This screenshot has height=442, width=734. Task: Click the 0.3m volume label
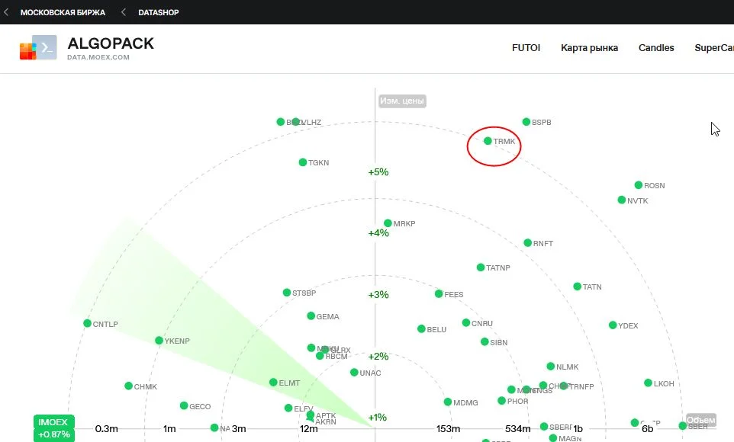106,428
